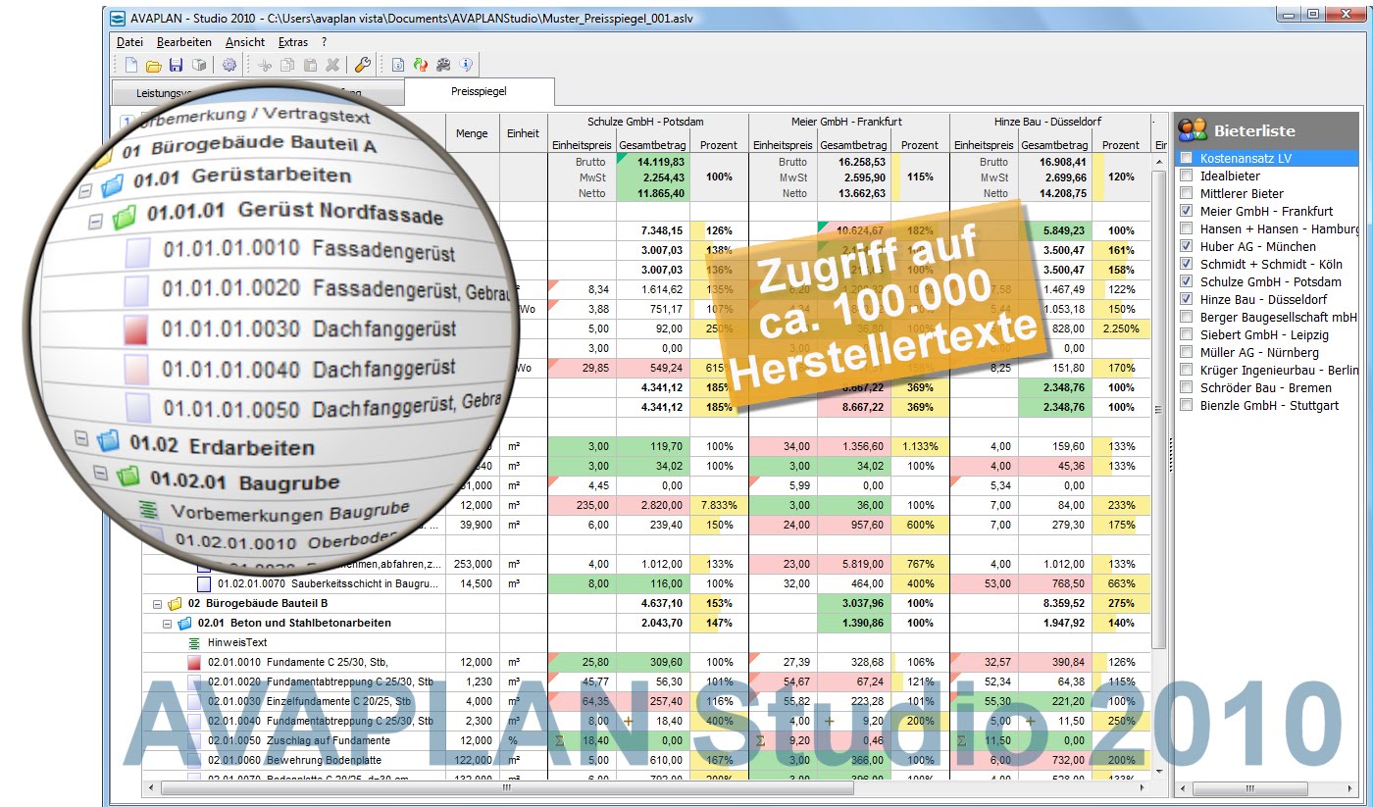Open the Ansicht menu
1373x807 pixels.
pyautogui.click(x=245, y=42)
